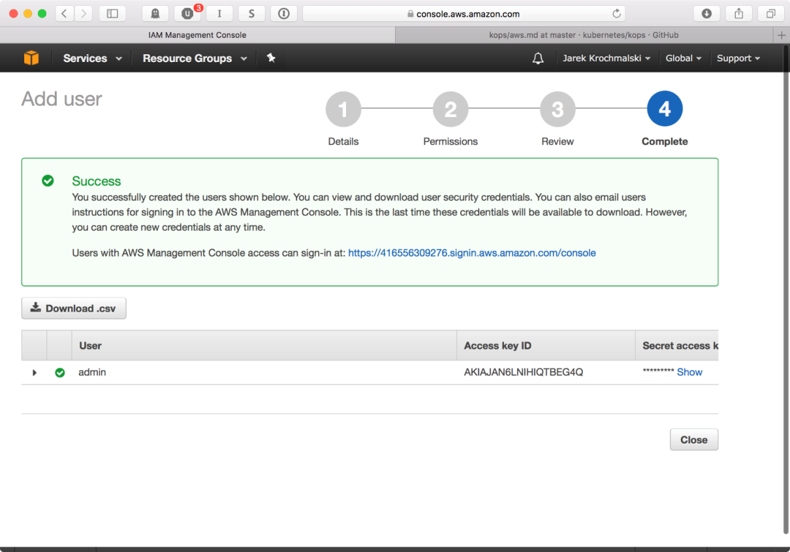Open the Support dropdown menu

coord(738,58)
